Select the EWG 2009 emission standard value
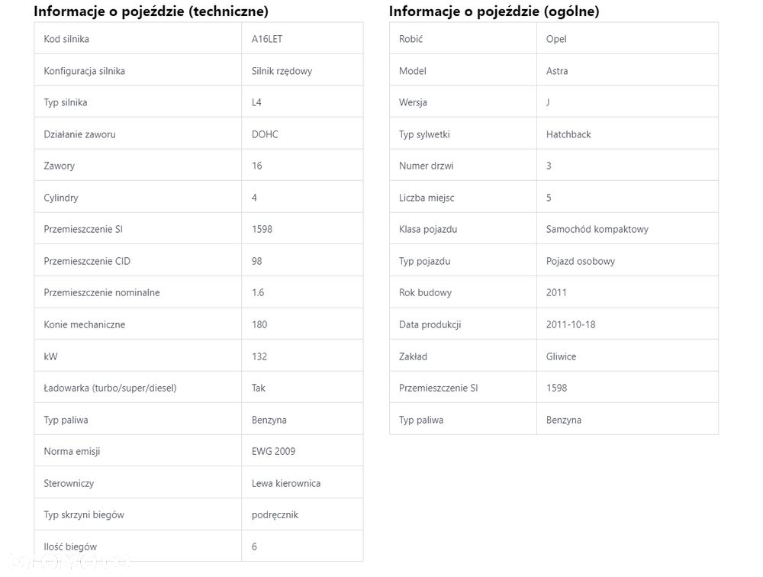 (273, 451)
